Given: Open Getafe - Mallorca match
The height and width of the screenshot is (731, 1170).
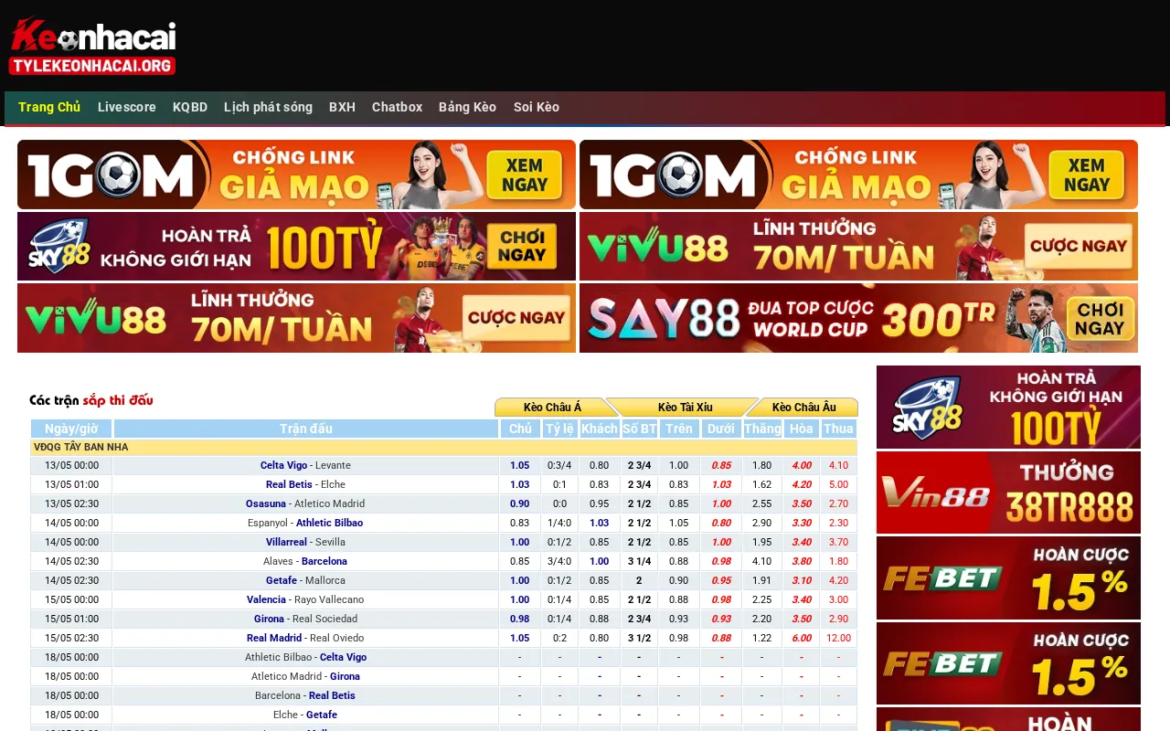Looking at the screenshot, I should 305,580.
